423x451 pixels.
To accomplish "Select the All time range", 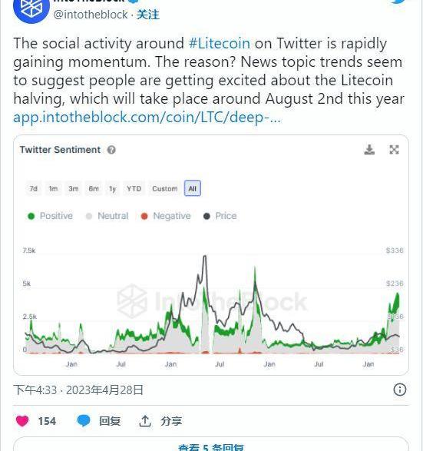I will tap(192, 189).
